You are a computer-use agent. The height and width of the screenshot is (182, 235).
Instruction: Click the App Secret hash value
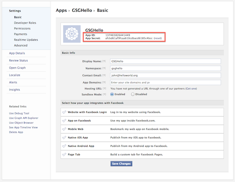[x=129, y=38]
